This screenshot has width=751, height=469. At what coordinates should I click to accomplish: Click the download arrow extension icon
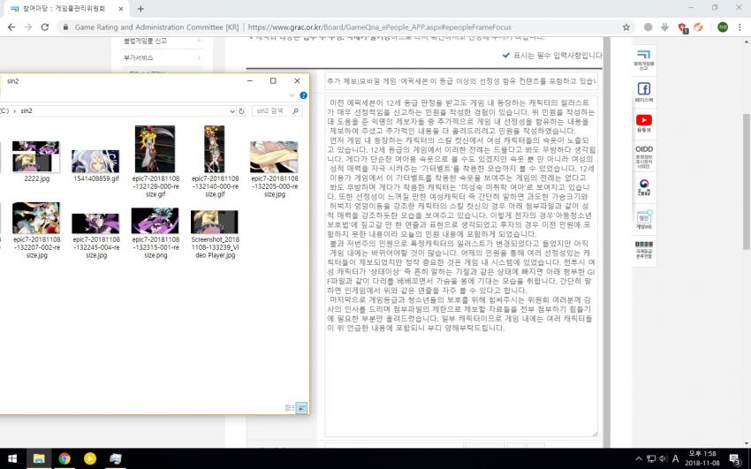[664, 27]
